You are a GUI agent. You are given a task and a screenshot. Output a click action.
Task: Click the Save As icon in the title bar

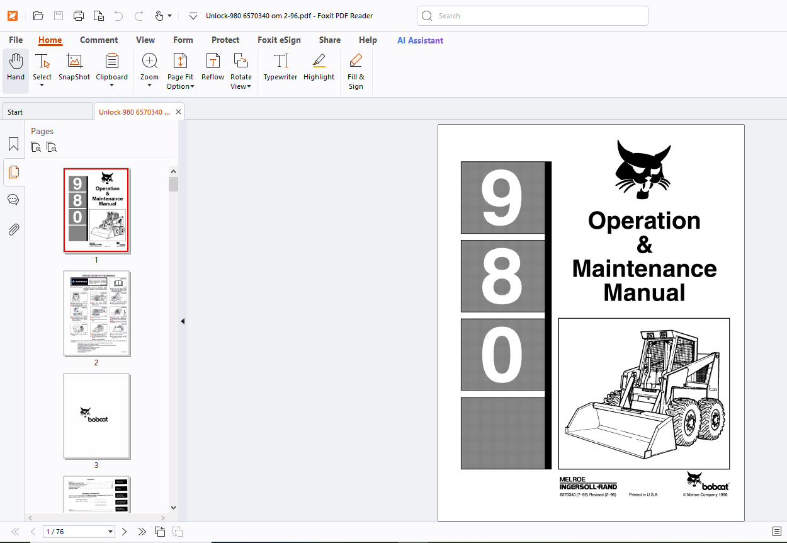pyautogui.click(x=98, y=16)
